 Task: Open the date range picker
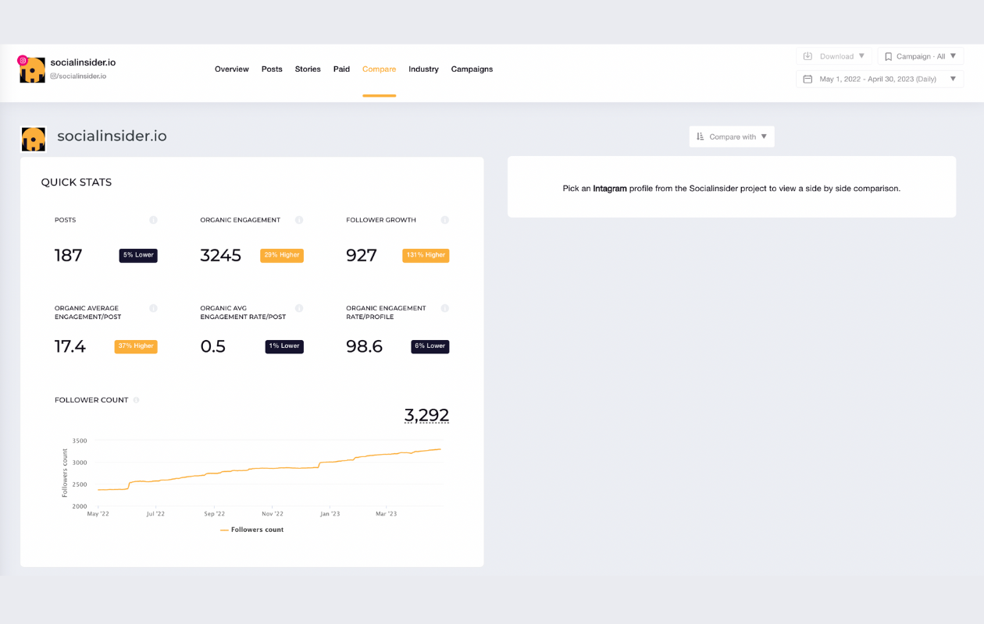(x=879, y=79)
